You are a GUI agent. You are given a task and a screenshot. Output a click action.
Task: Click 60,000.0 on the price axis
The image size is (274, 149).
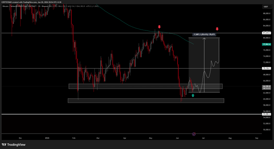coord(267,99)
